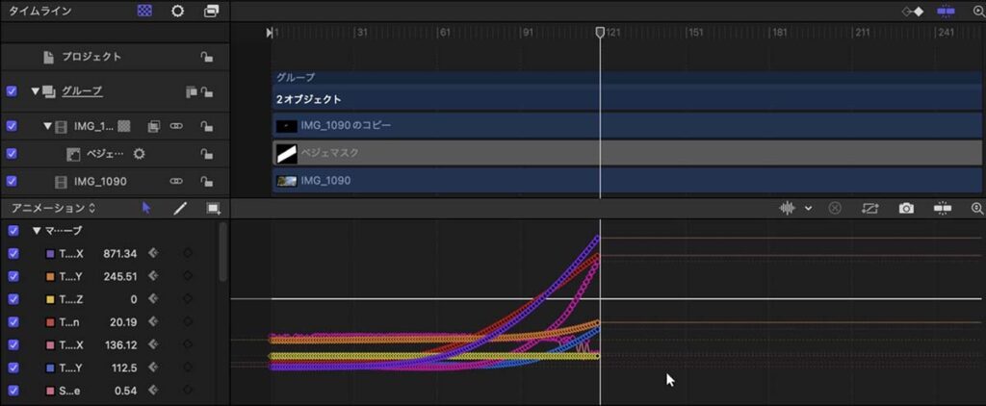Click the link icon on IMG_1090 layer
The height and width of the screenshot is (406, 986).
176,181
